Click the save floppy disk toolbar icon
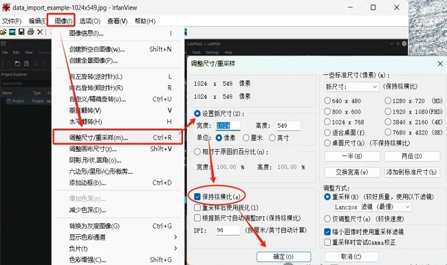 click(x=21, y=32)
